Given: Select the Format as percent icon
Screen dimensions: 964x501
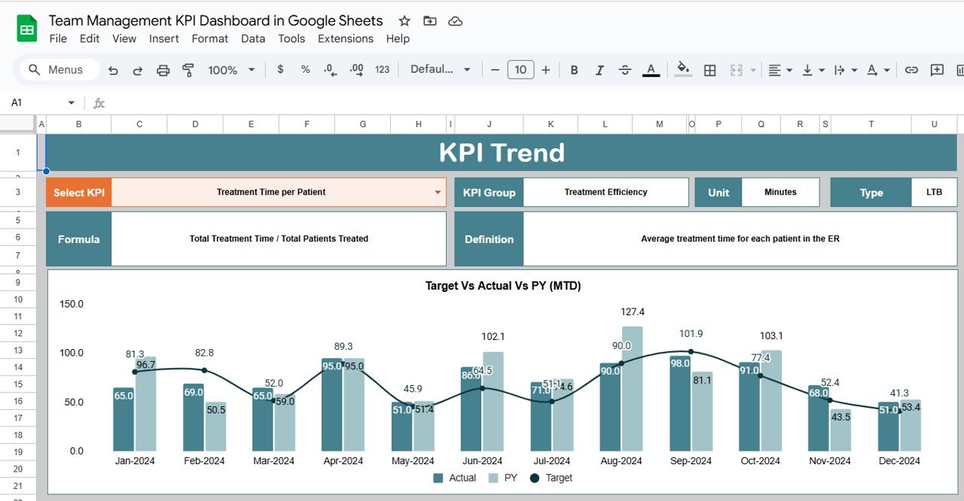Looking at the screenshot, I should [304, 69].
